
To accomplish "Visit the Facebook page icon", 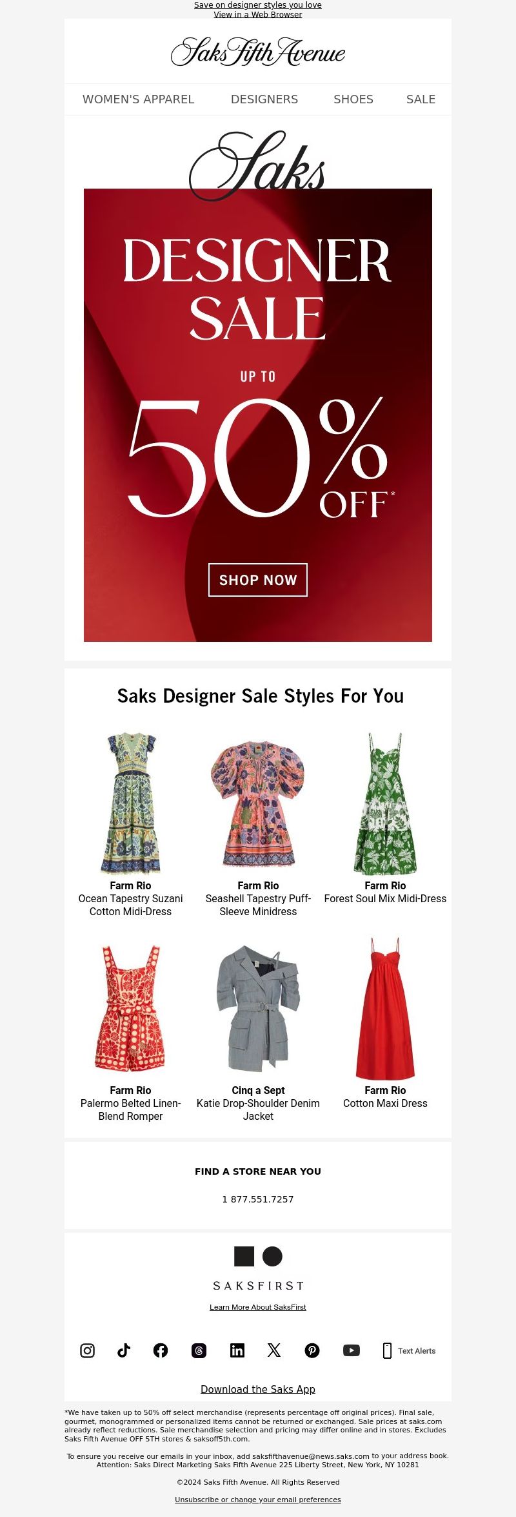I will pos(161,1350).
